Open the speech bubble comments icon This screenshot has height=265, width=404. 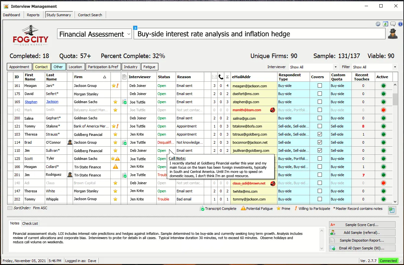393,24
